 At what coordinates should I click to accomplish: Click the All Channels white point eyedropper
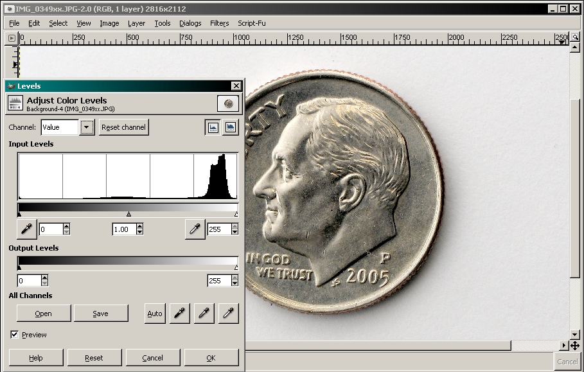[x=228, y=314]
